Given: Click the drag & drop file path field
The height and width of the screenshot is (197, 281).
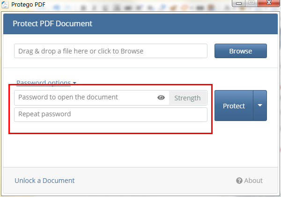Looking at the screenshot, I should point(111,51).
